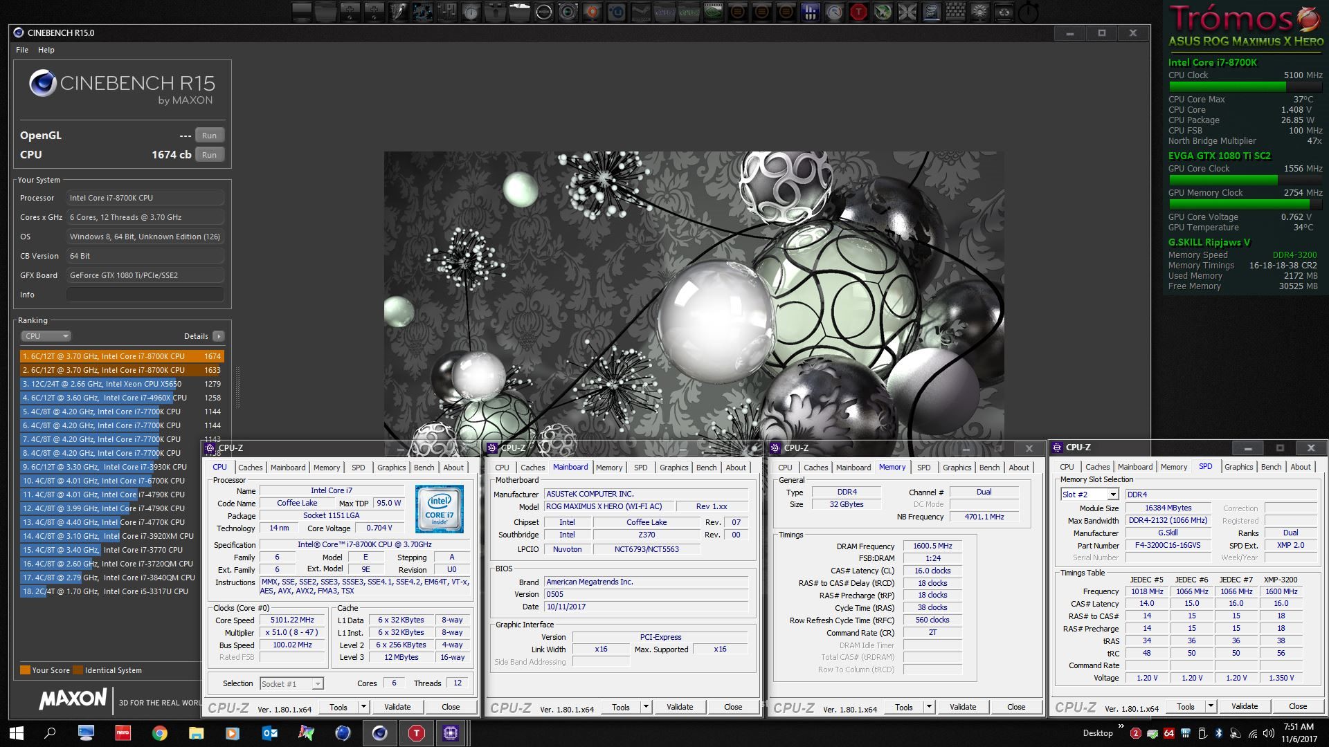Click the GPU Memory Clock green bar

pyautogui.click(x=1245, y=204)
